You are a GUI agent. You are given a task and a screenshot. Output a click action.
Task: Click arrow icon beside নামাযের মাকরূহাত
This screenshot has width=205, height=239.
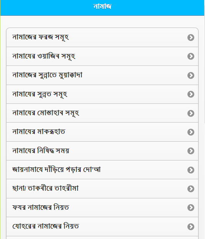tap(191, 132)
